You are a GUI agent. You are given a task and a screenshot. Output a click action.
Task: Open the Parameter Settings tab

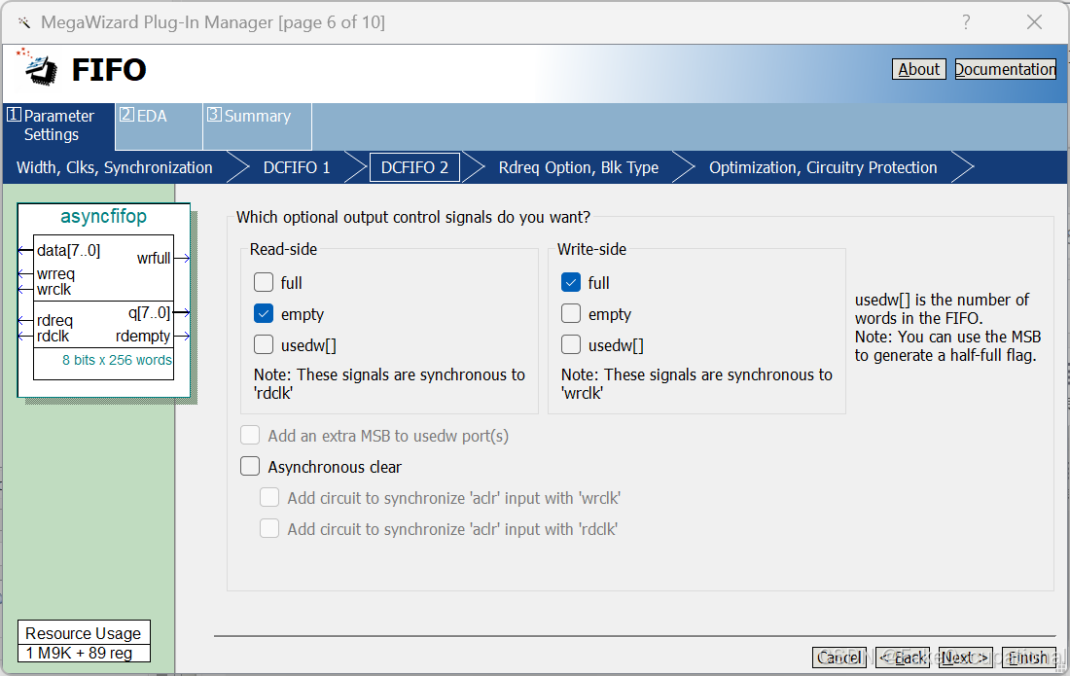(x=58, y=125)
